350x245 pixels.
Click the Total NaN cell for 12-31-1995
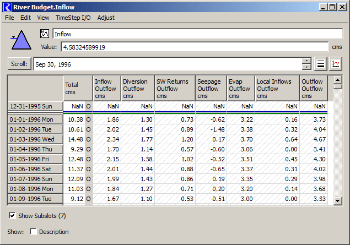(x=74, y=106)
